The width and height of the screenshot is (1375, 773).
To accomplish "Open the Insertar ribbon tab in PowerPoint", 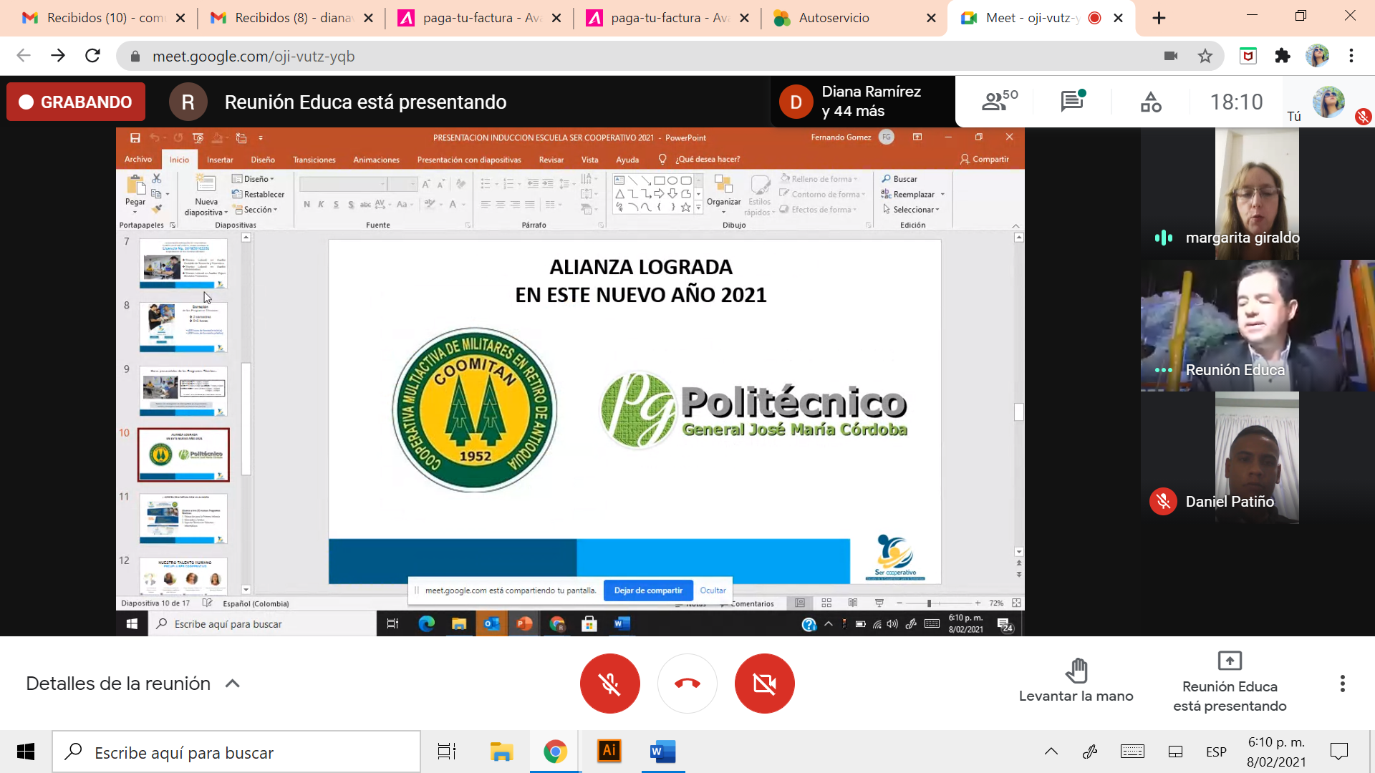I will point(220,160).
